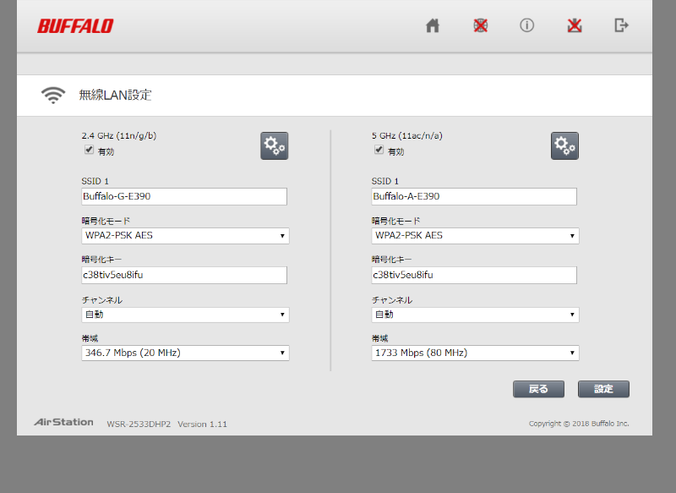Expand the 2.4 GHz チャンネル dropdown
This screenshot has width=676, height=493.
pyautogui.click(x=184, y=315)
